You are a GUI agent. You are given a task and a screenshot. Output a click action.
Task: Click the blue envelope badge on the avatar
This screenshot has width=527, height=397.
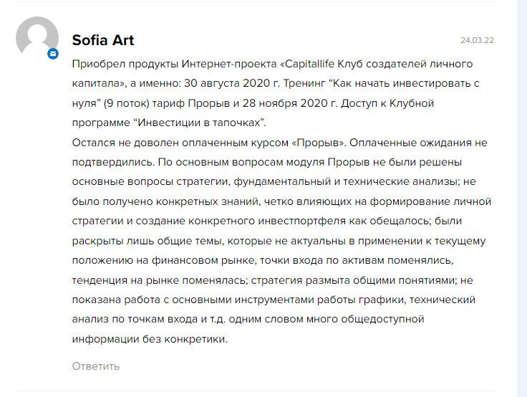pyautogui.click(x=53, y=54)
